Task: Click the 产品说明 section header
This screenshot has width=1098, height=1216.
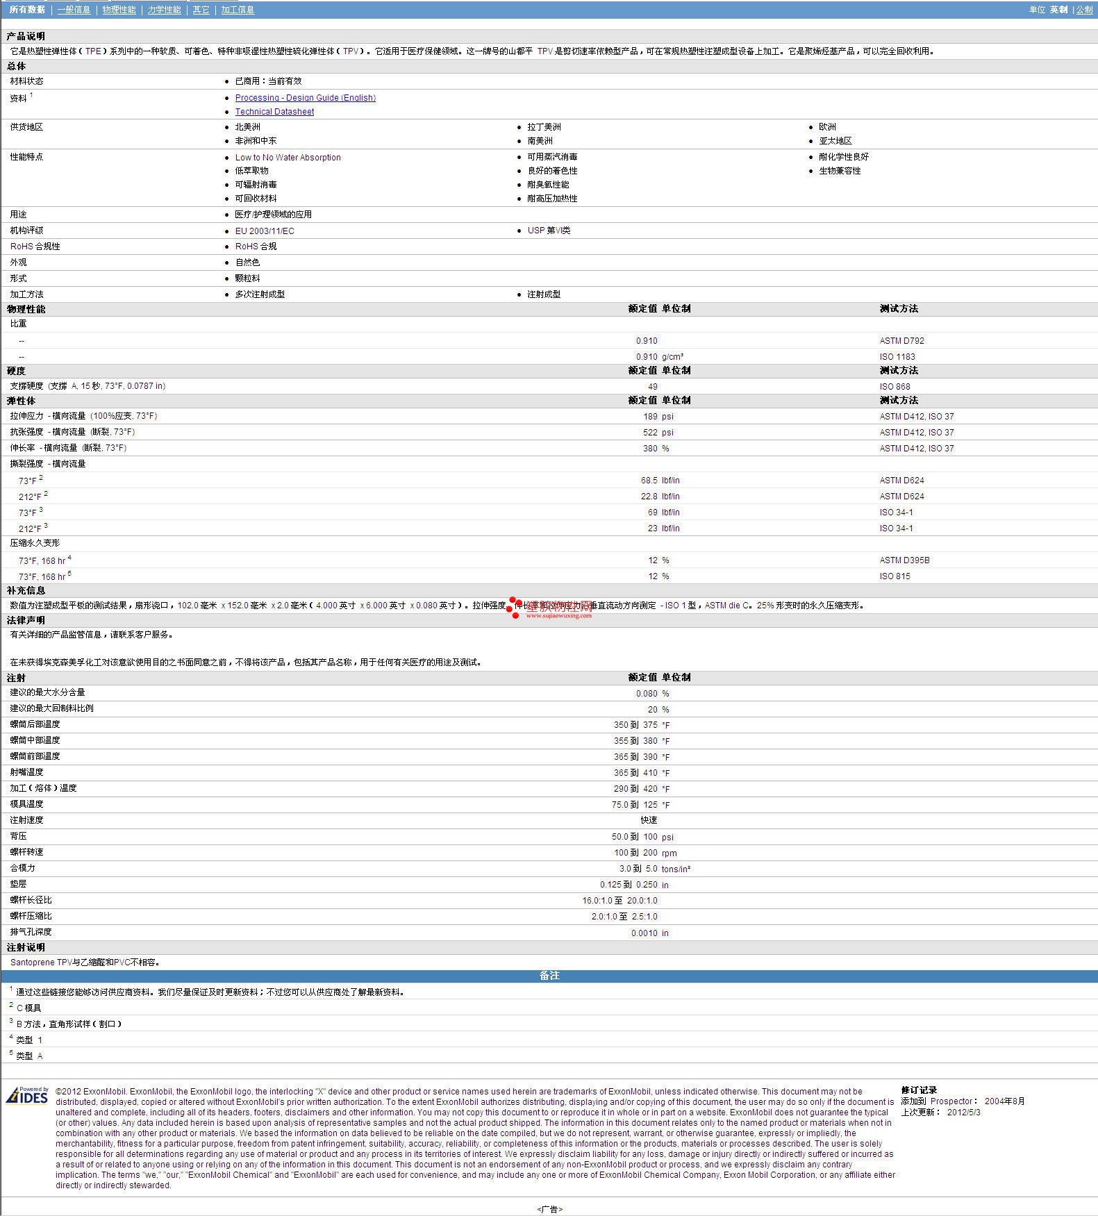Action: tap(26, 36)
